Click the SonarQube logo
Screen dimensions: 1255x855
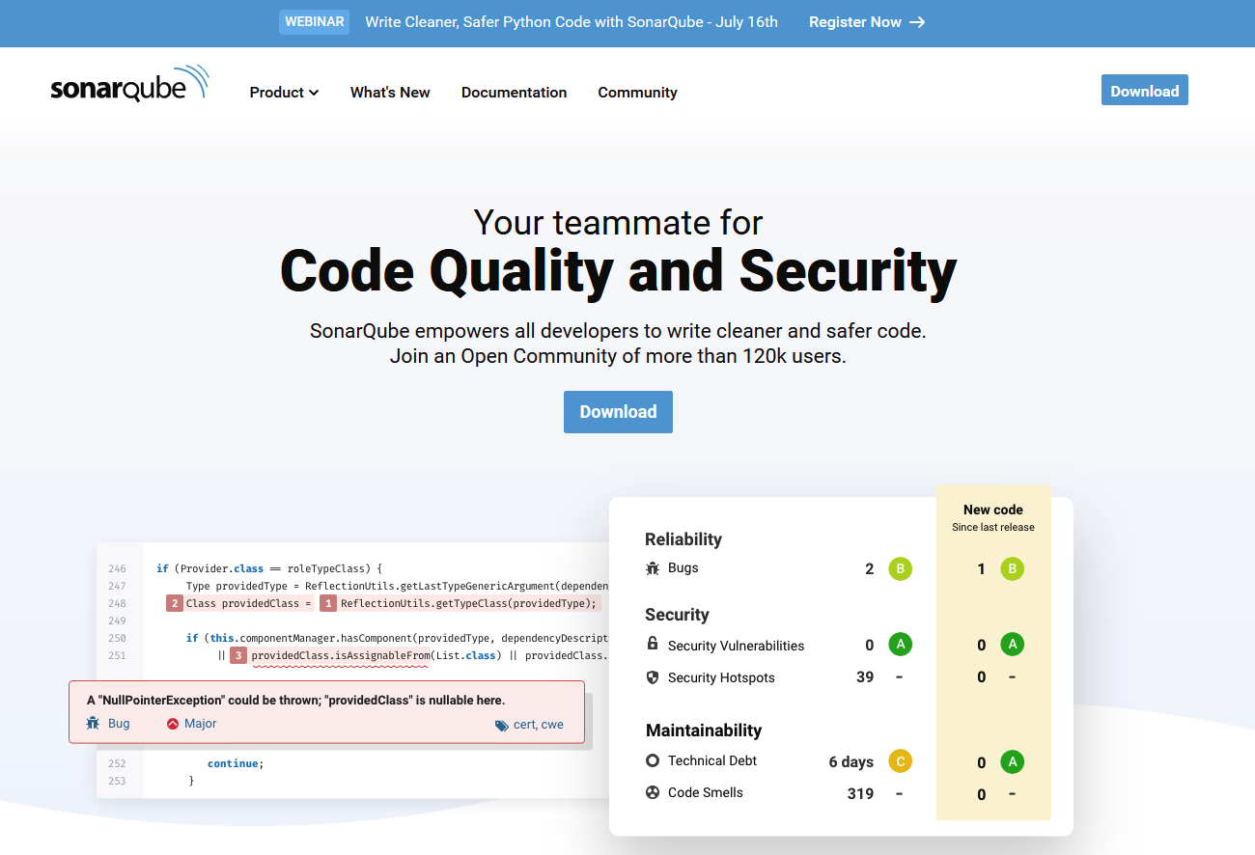130,84
